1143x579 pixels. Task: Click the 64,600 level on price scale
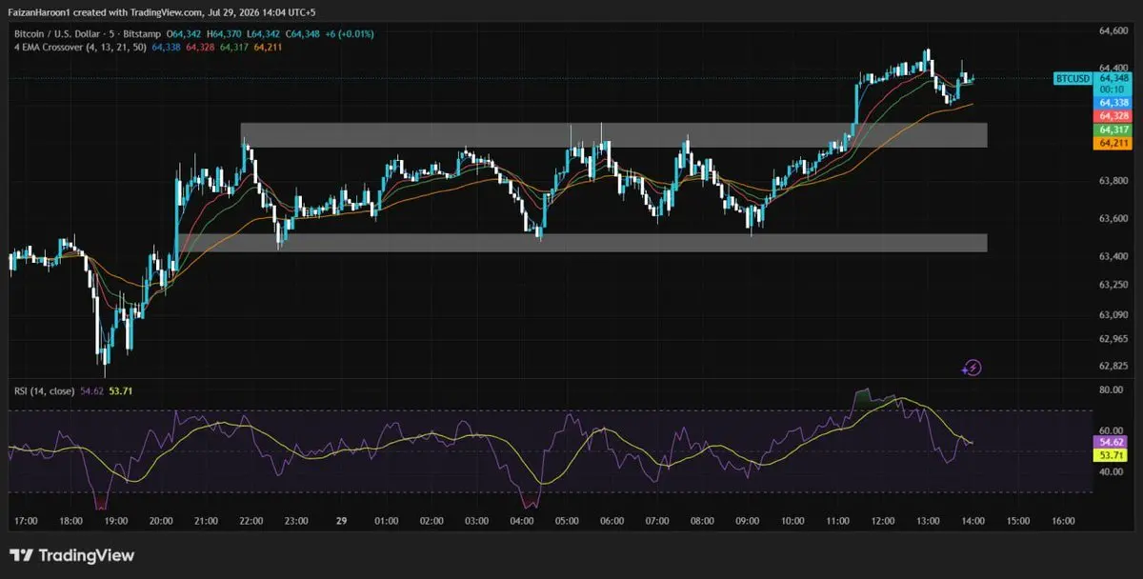pyautogui.click(x=1113, y=31)
